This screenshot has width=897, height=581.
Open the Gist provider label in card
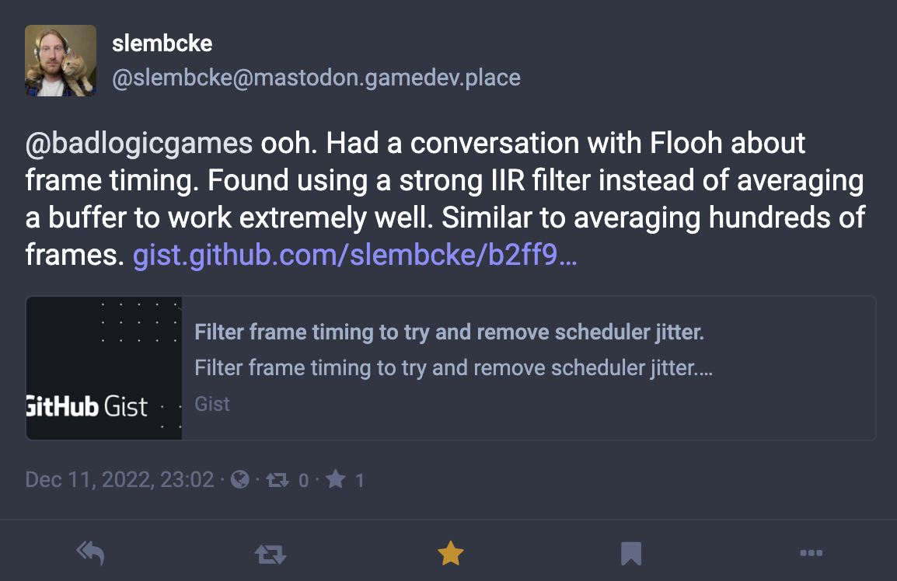click(212, 404)
